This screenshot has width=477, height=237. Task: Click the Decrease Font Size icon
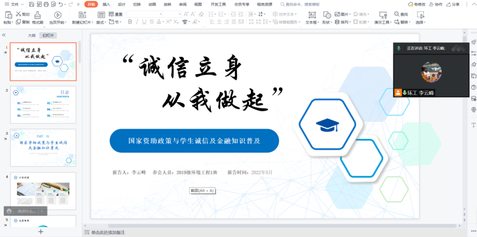(x=193, y=14)
